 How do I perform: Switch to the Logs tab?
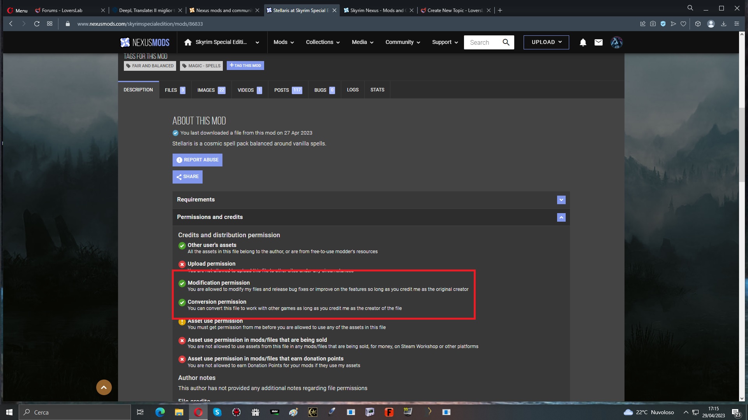click(x=353, y=90)
